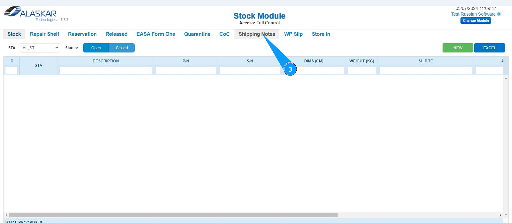Click the Ship To filter field
The height and width of the screenshot is (223, 512).
point(426,70)
